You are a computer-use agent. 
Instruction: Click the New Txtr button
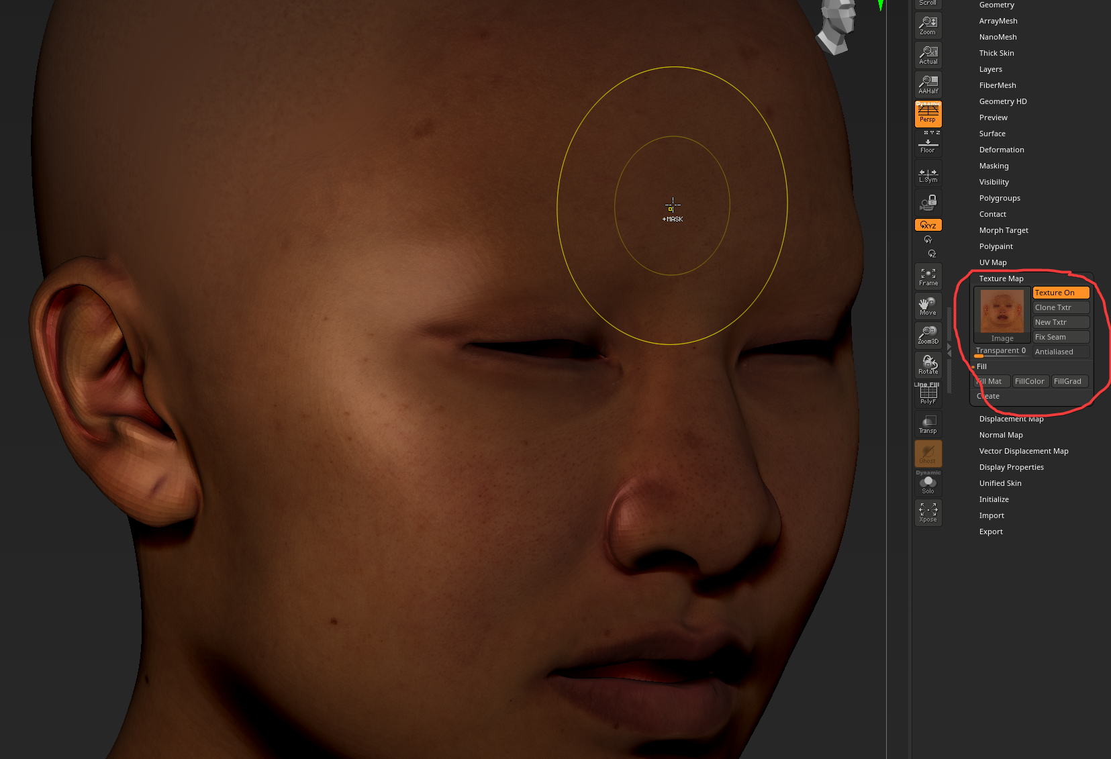pos(1061,322)
